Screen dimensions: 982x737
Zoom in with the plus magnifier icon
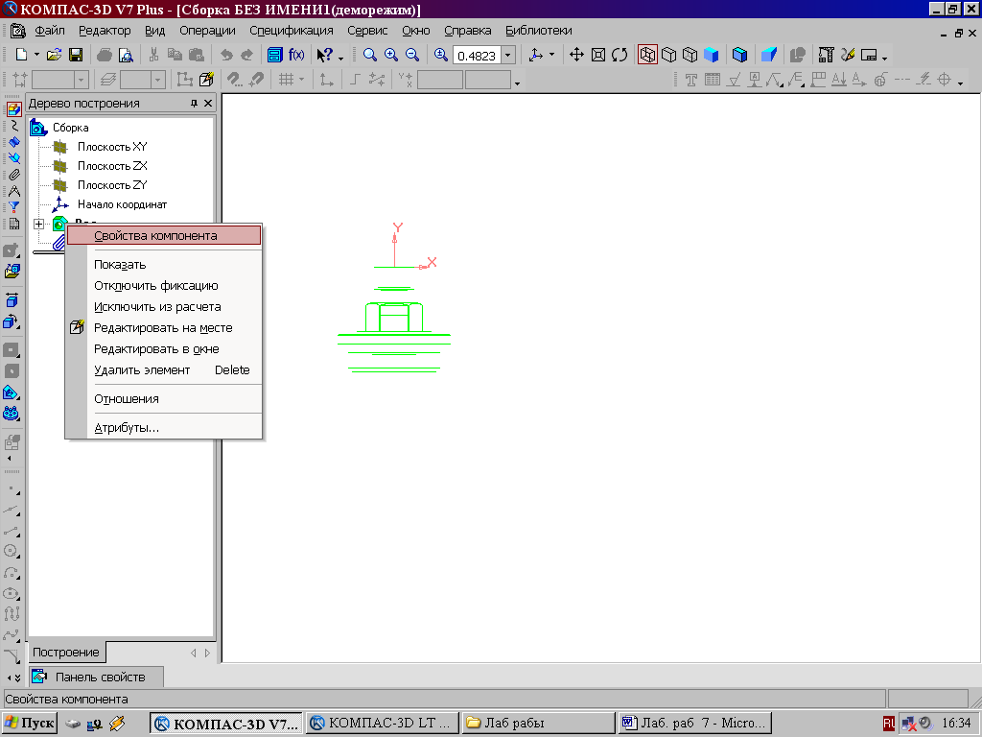[x=391, y=55]
